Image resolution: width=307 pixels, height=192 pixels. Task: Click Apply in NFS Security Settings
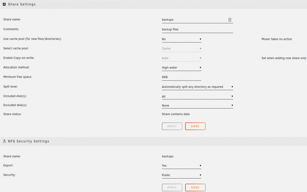(x=172, y=187)
